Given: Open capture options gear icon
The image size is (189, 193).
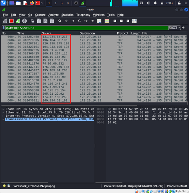Looking at the screenshot, I should pos(24,21).
